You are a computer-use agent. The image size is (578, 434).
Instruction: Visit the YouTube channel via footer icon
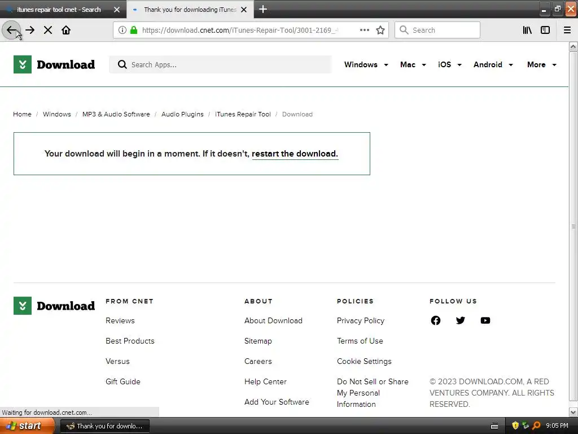485,320
